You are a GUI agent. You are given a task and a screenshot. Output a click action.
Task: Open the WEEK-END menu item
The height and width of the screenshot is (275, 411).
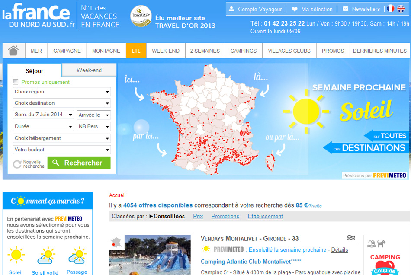[x=166, y=51]
